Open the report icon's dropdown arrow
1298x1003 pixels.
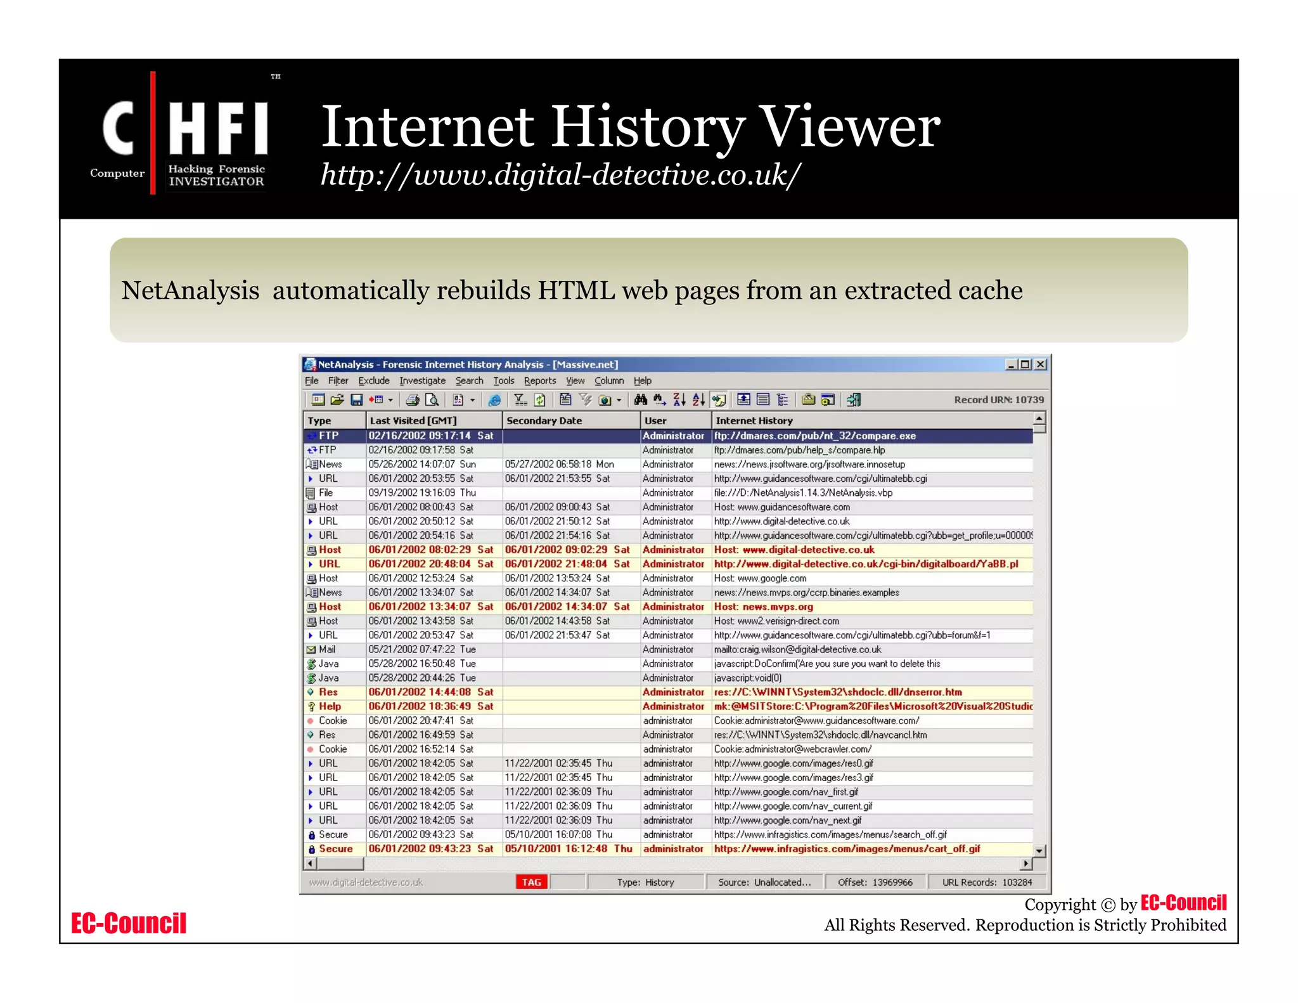point(472,399)
